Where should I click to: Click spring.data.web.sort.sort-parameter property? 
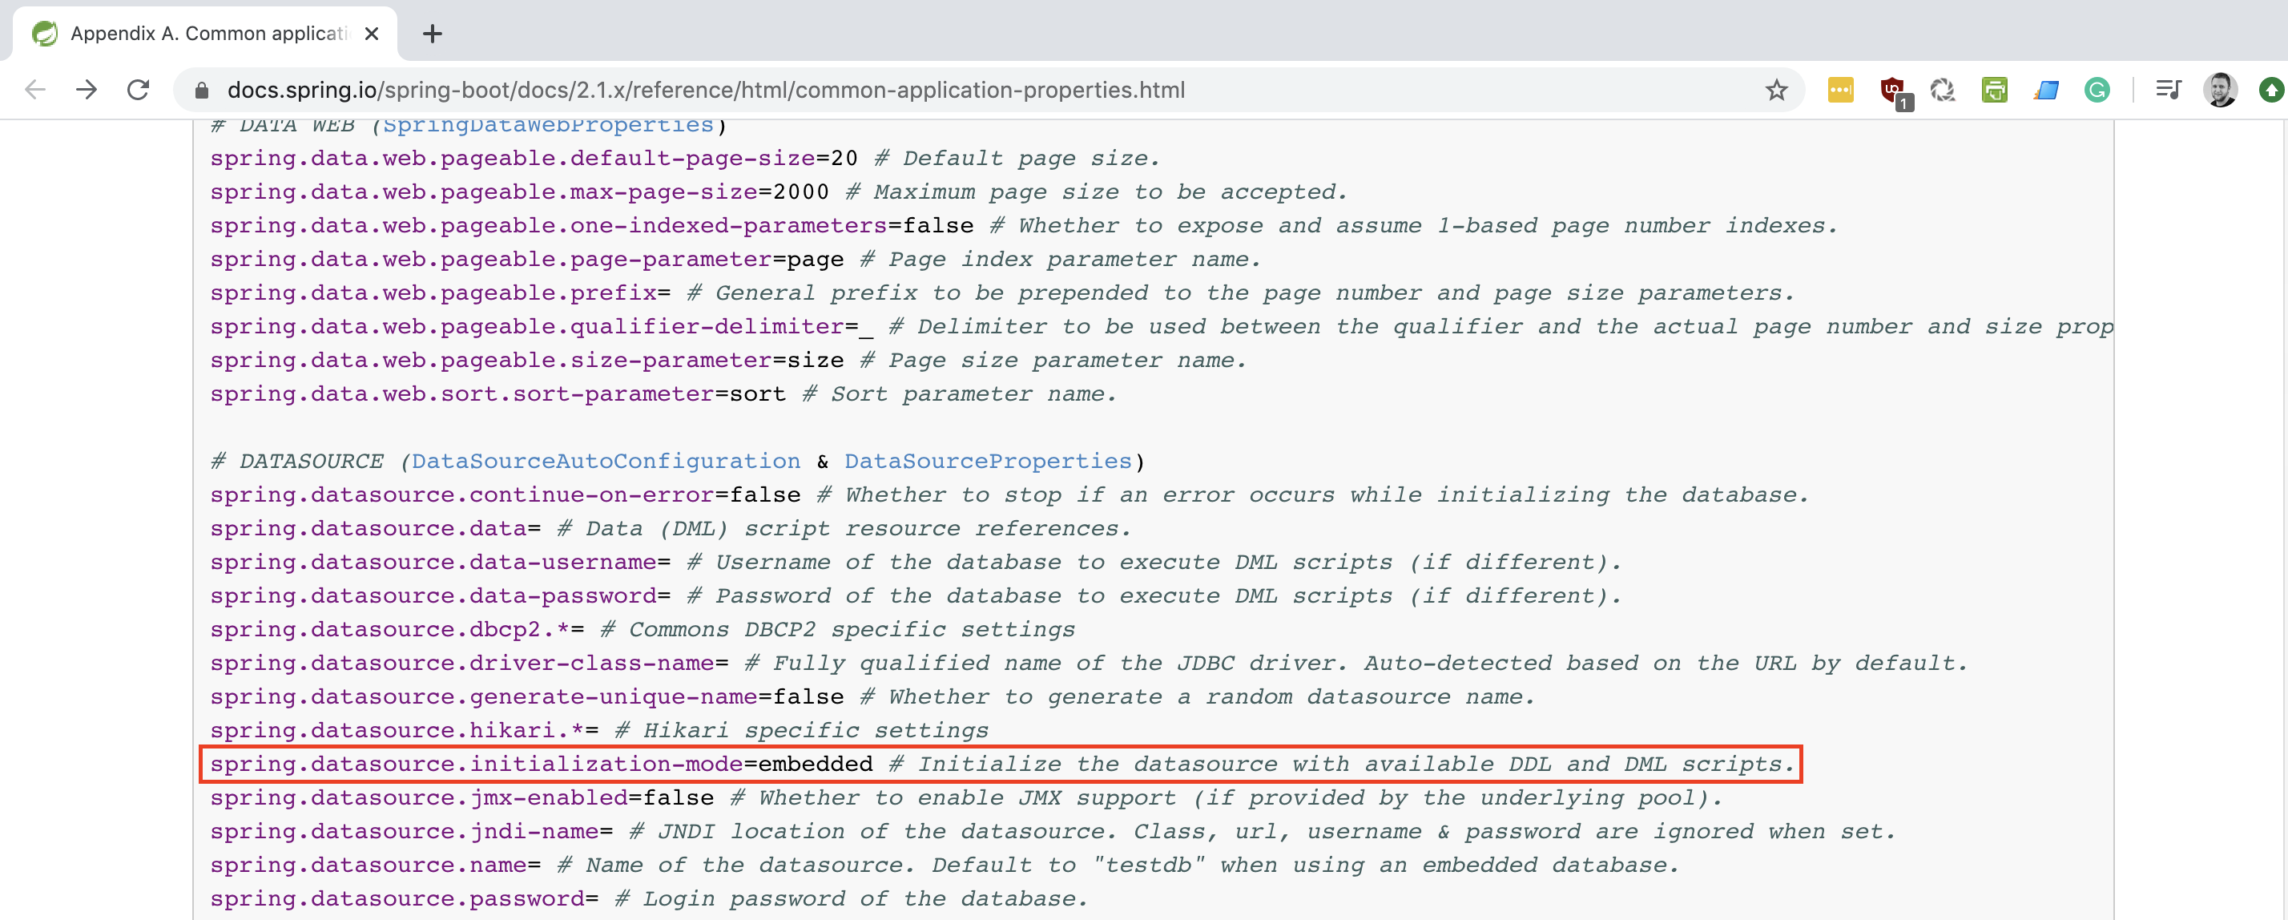462,394
